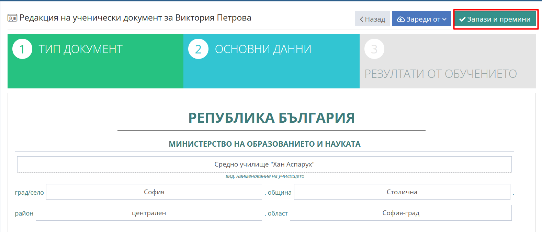Expand the Зареди от dropdown caret
The width and height of the screenshot is (542, 232).
pyautogui.click(x=444, y=20)
